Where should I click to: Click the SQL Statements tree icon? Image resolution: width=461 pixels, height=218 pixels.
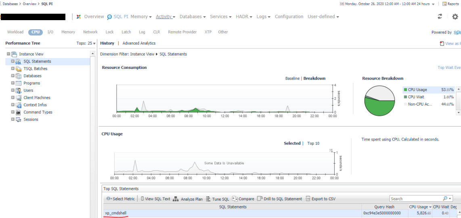click(18, 62)
